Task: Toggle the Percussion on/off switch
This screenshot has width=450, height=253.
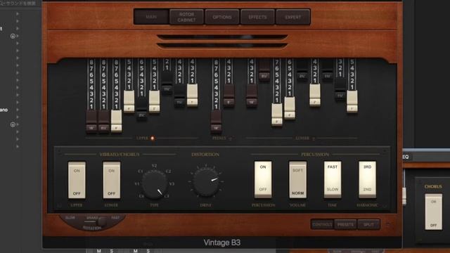Action: pyautogui.click(x=263, y=179)
